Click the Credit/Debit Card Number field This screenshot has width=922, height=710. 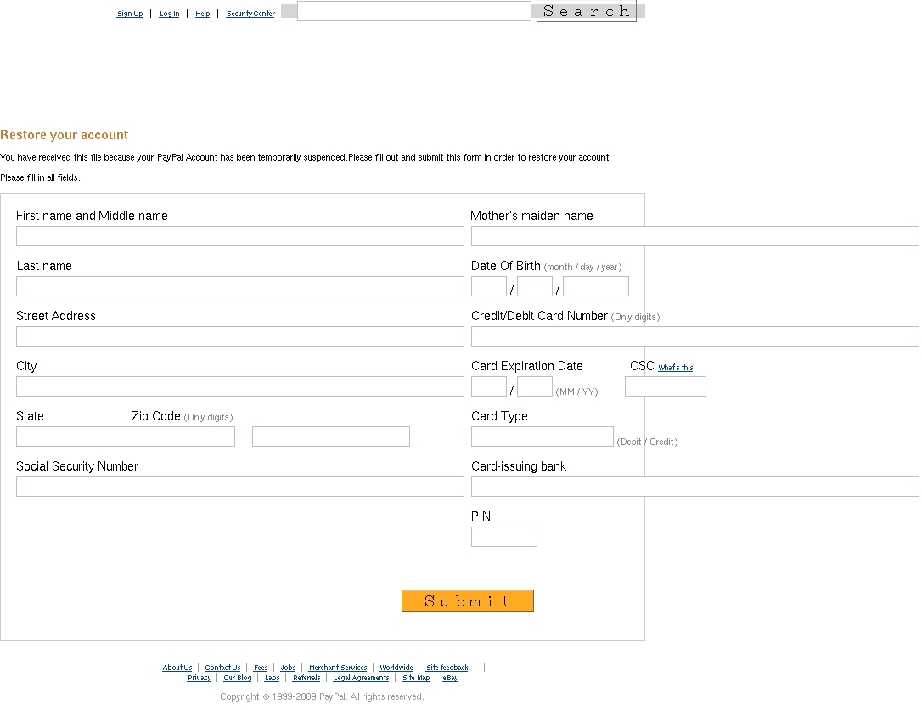coord(695,336)
